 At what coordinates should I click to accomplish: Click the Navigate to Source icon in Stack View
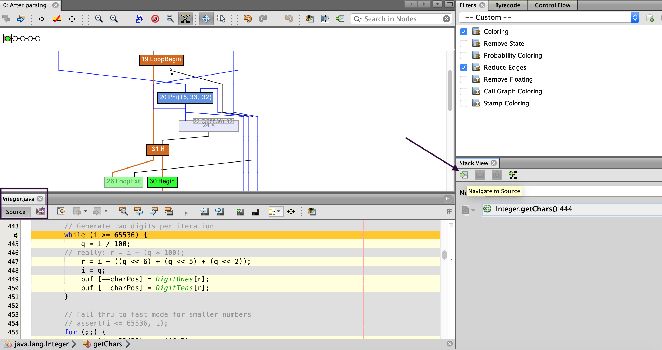click(x=464, y=175)
